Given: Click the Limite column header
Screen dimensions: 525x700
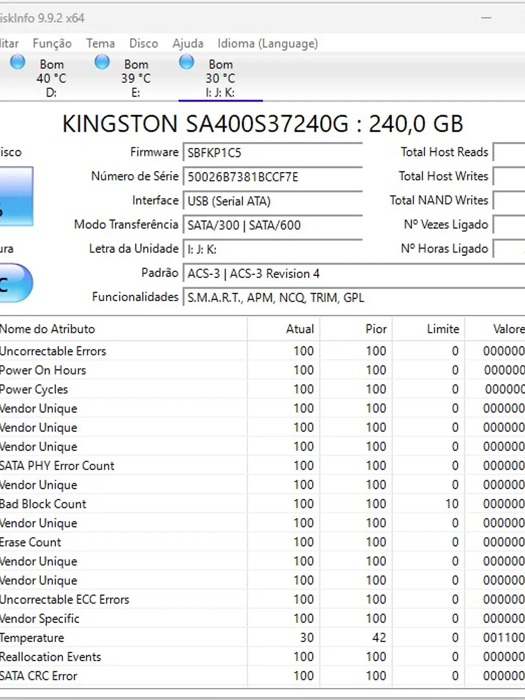Looking at the screenshot, I should pos(428,329).
